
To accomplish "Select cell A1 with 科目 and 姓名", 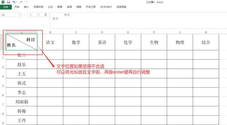I will point(22,42).
